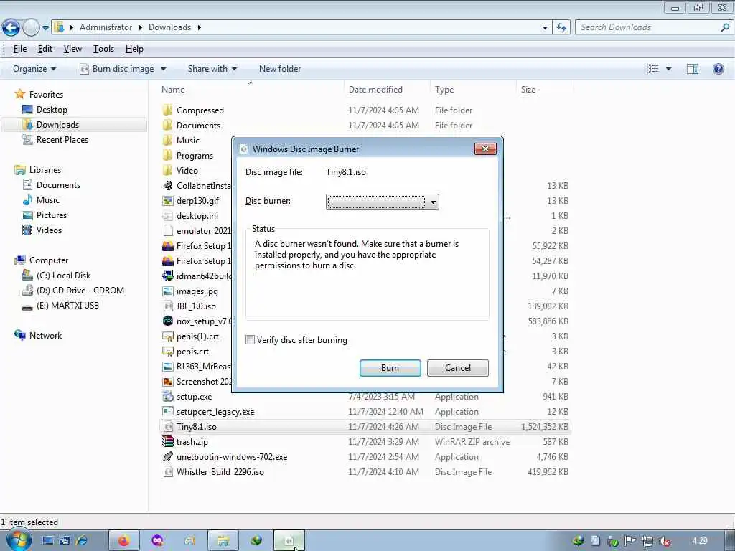Click the blue Help icon
Viewport: 735px width, 551px height.
coord(718,69)
